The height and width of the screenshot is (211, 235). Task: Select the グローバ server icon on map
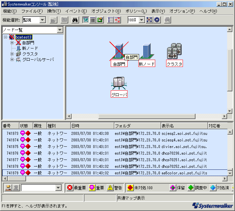pyautogui.click(x=119, y=83)
